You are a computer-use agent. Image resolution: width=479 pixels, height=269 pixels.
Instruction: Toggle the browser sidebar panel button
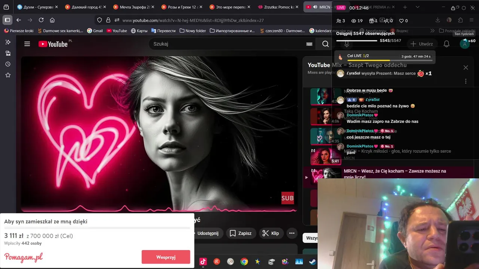(x=7, y=20)
